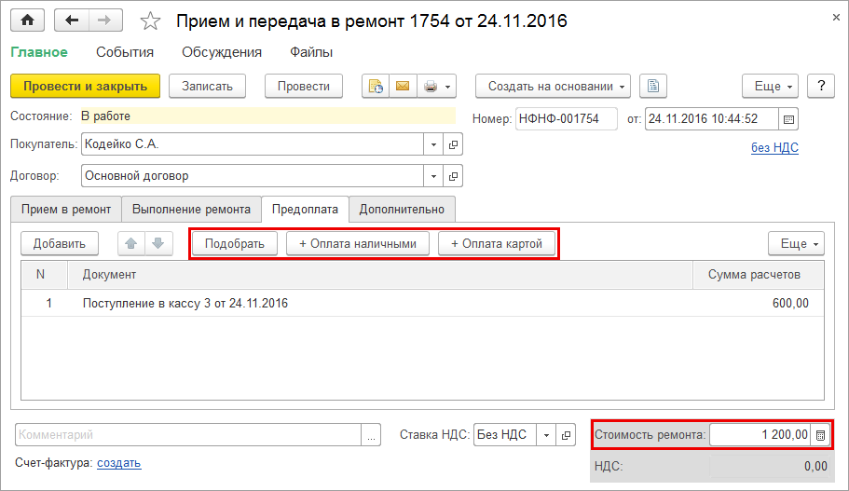Click '+ Оплата наличными' button

358,243
